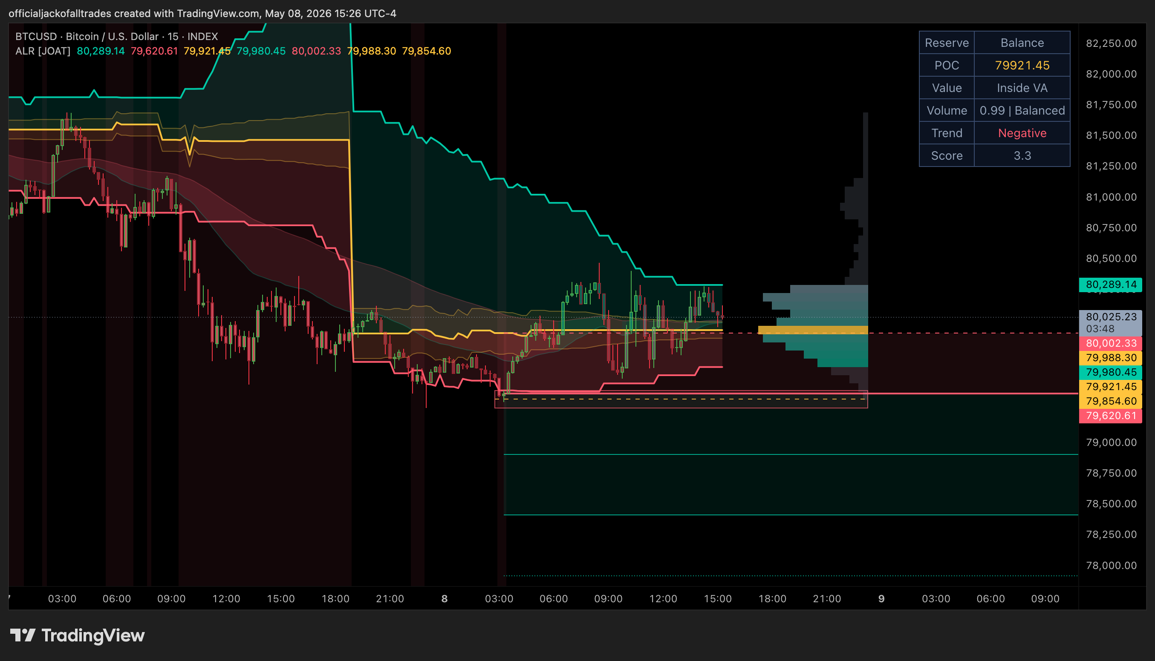
Task: Click the yellow 79,921.45 price axis label
Action: [1111, 387]
